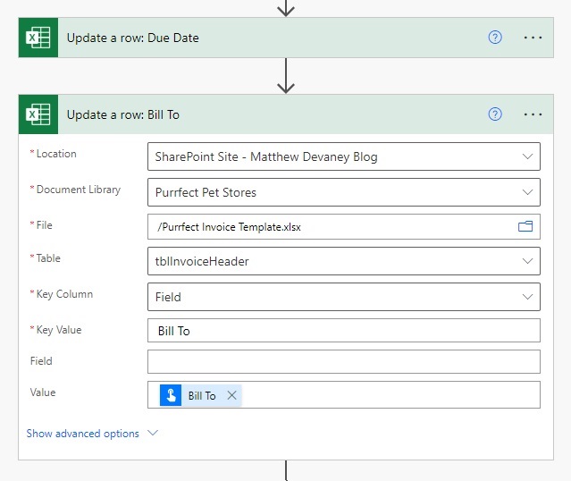The image size is (571, 481).
Task: Expand the advanced options chevron
Action: (153, 433)
